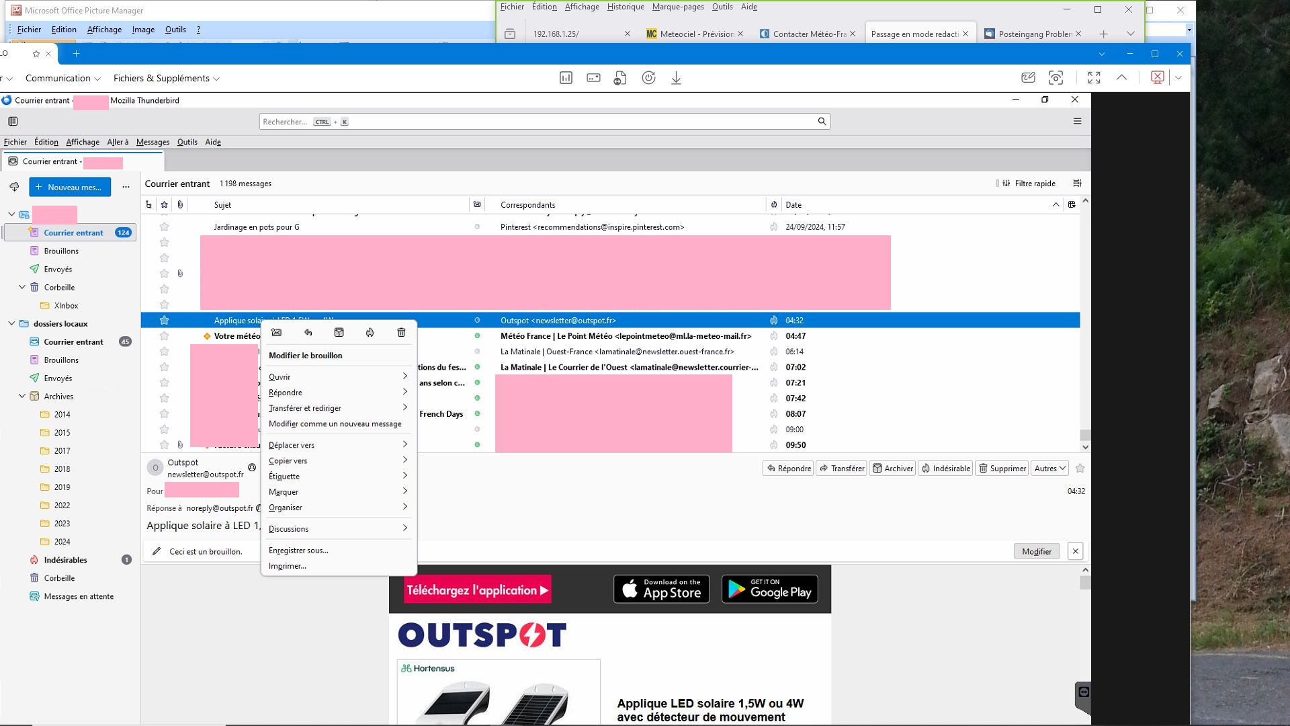Choose Enregistrer sous... in context menu
Screen dimensions: 1290x726
click(x=338, y=551)
